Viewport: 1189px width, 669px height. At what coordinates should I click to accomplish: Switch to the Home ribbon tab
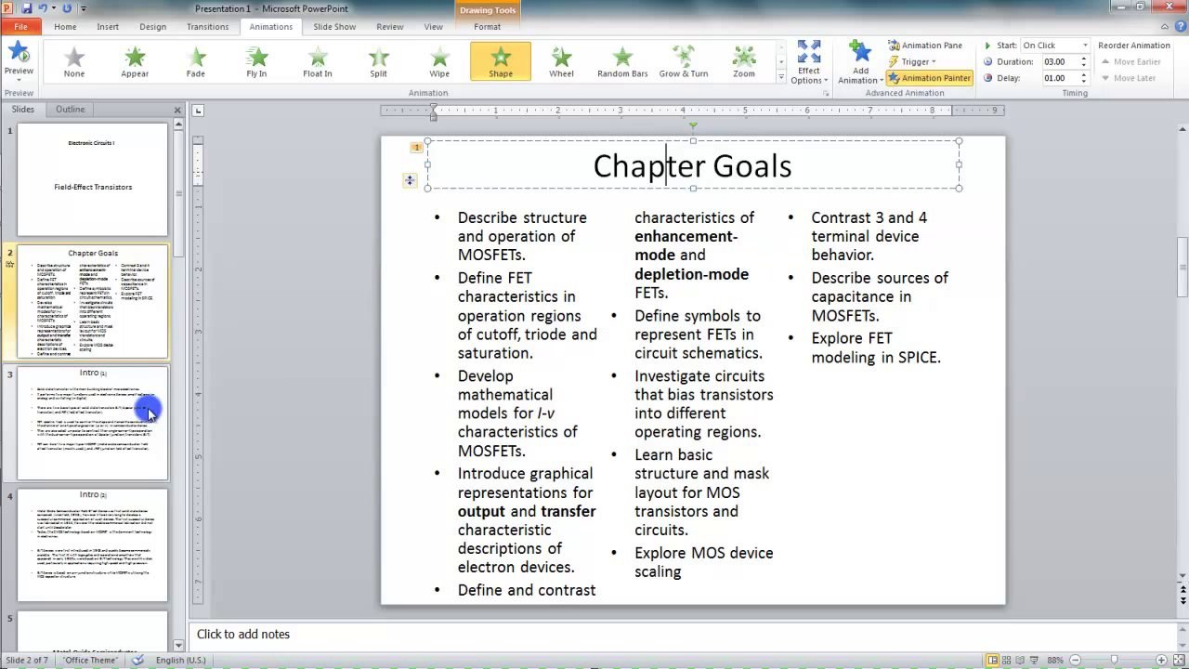[65, 27]
